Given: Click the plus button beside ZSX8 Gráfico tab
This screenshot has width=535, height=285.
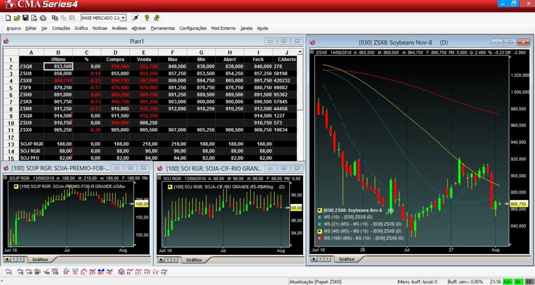Looking at the screenshot, I should tap(315, 258).
